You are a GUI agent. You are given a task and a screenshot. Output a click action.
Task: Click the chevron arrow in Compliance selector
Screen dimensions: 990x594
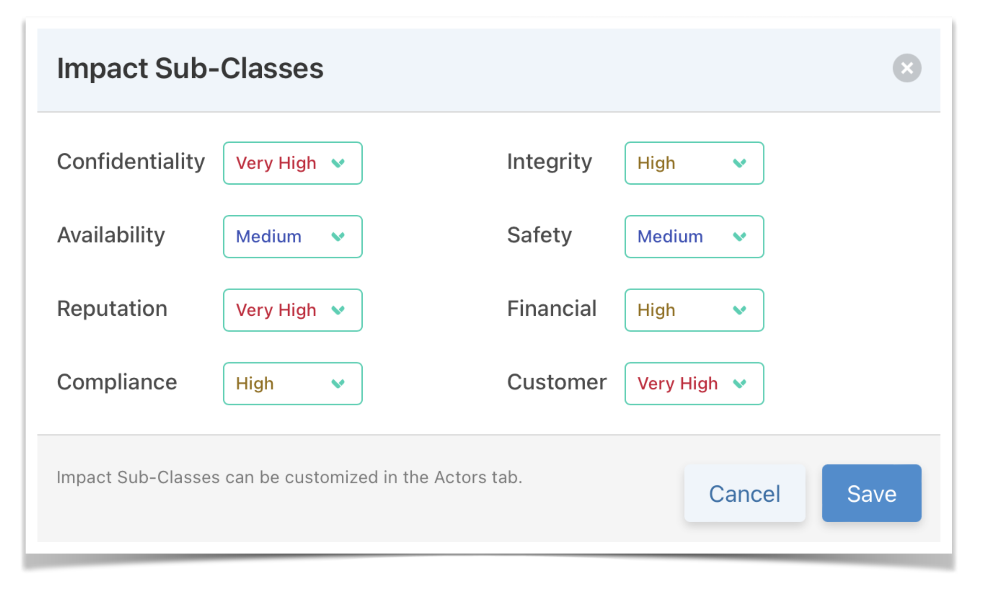[x=338, y=383]
